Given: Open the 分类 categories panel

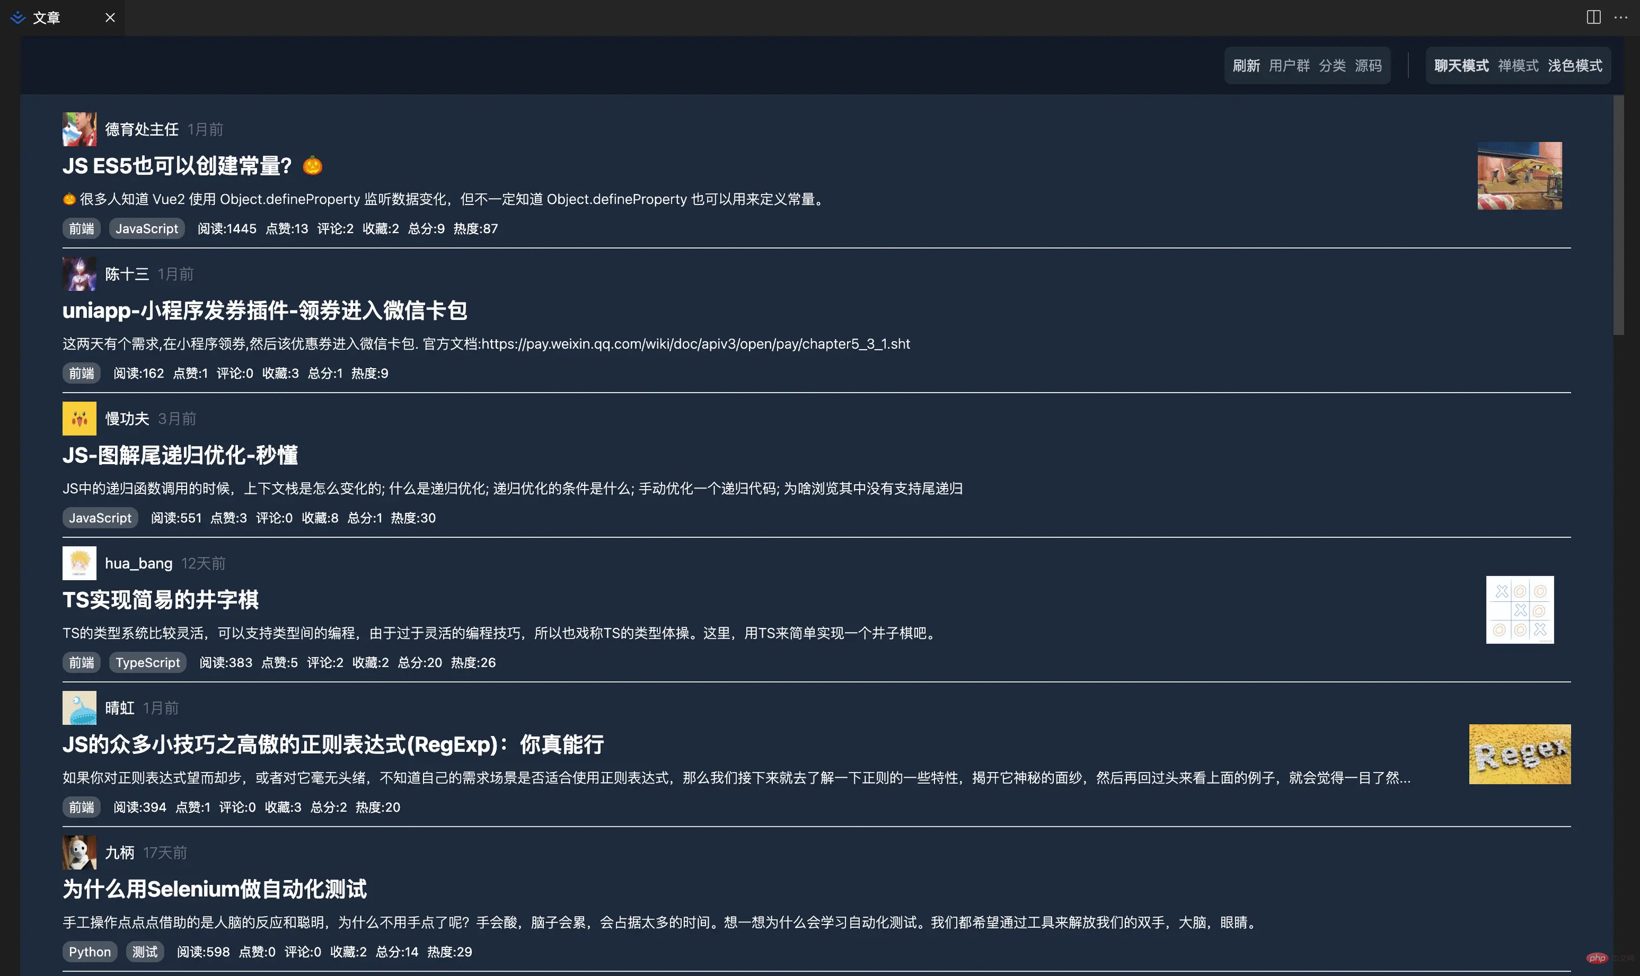Looking at the screenshot, I should (x=1333, y=65).
